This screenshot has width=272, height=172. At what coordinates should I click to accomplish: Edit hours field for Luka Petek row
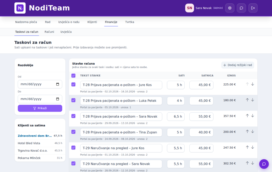pos(176,101)
